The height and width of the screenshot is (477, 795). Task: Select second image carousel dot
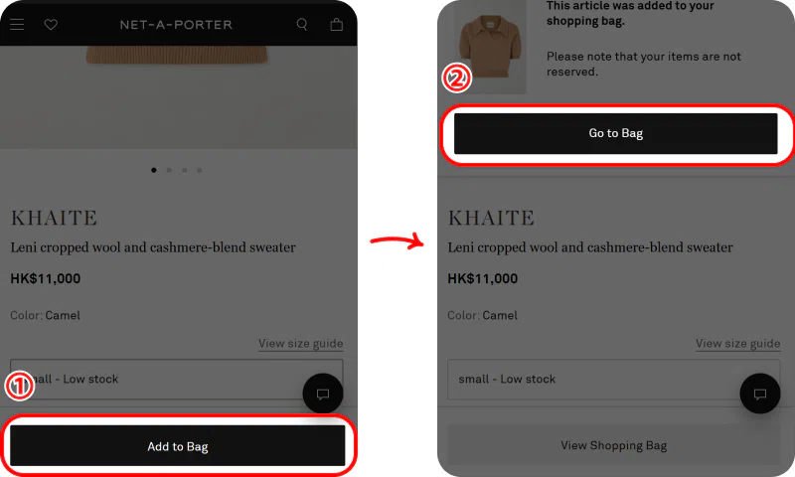point(169,170)
